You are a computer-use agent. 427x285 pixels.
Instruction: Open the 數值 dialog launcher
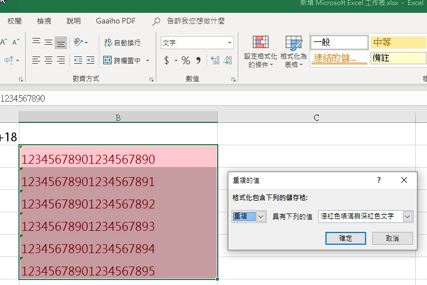click(x=233, y=80)
